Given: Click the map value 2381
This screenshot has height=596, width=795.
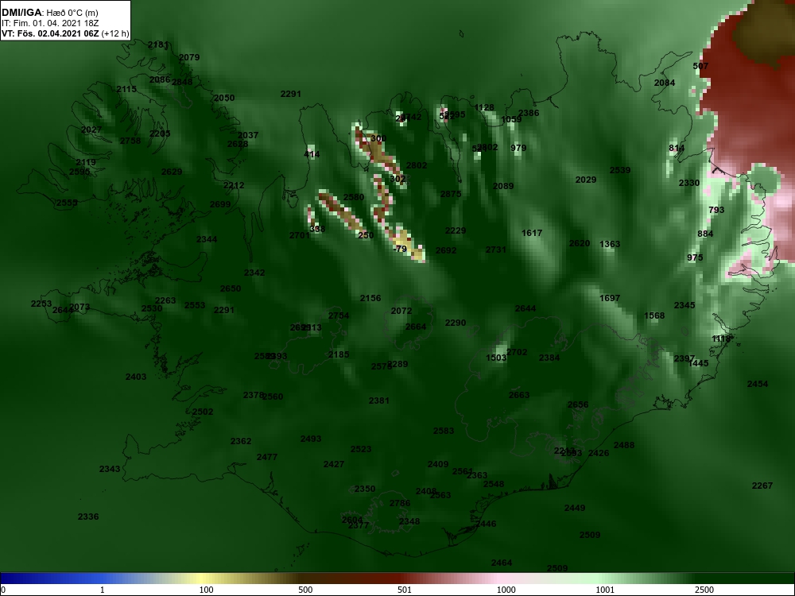Looking at the screenshot, I should click(x=378, y=401).
